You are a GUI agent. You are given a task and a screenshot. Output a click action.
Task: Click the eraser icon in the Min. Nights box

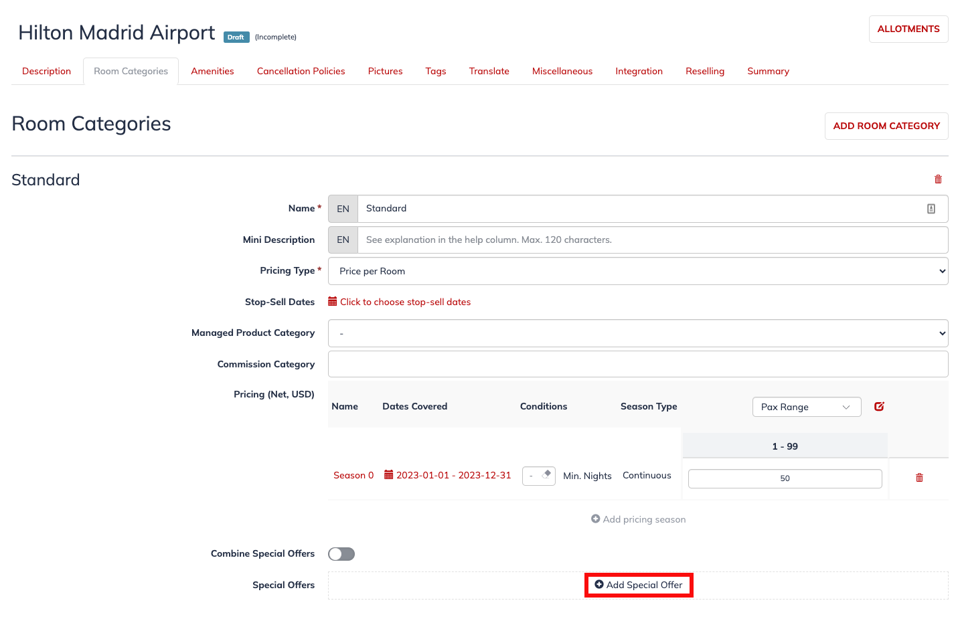(546, 474)
